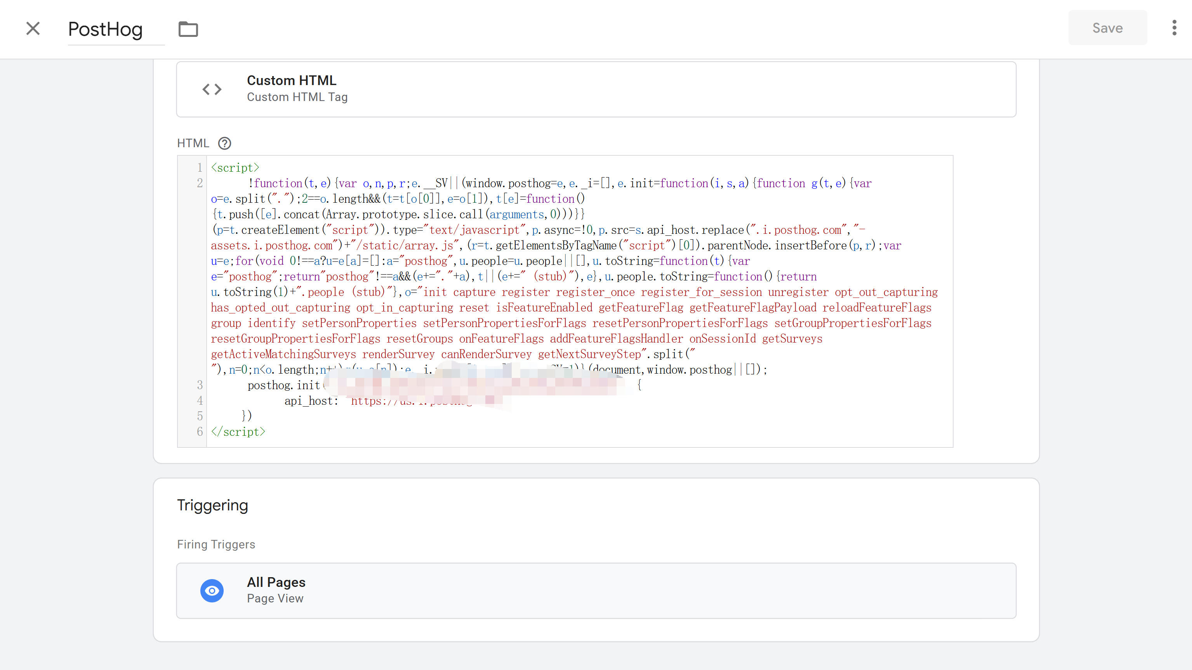This screenshot has width=1192, height=670.
Task: Open the HTML field help icon
Action: [224, 143]
